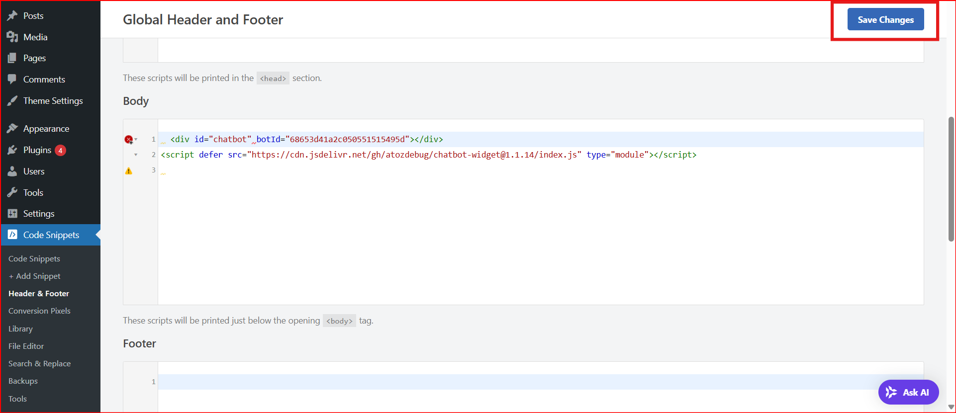This screenshot has width=956, height=413.
Task: Click the Tools wrench icon
Action: (12, 193)
